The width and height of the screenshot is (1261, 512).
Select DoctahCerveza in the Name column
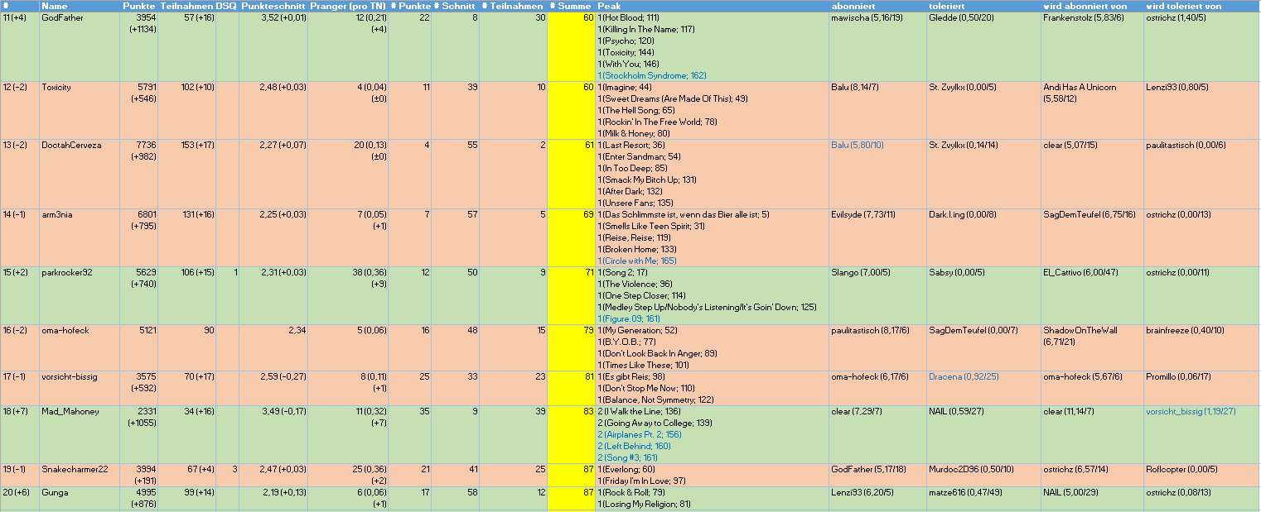click(x=71, y=145)
